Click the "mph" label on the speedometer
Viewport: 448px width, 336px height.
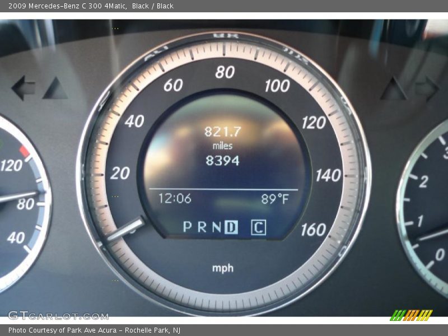[x=223, y=269]
